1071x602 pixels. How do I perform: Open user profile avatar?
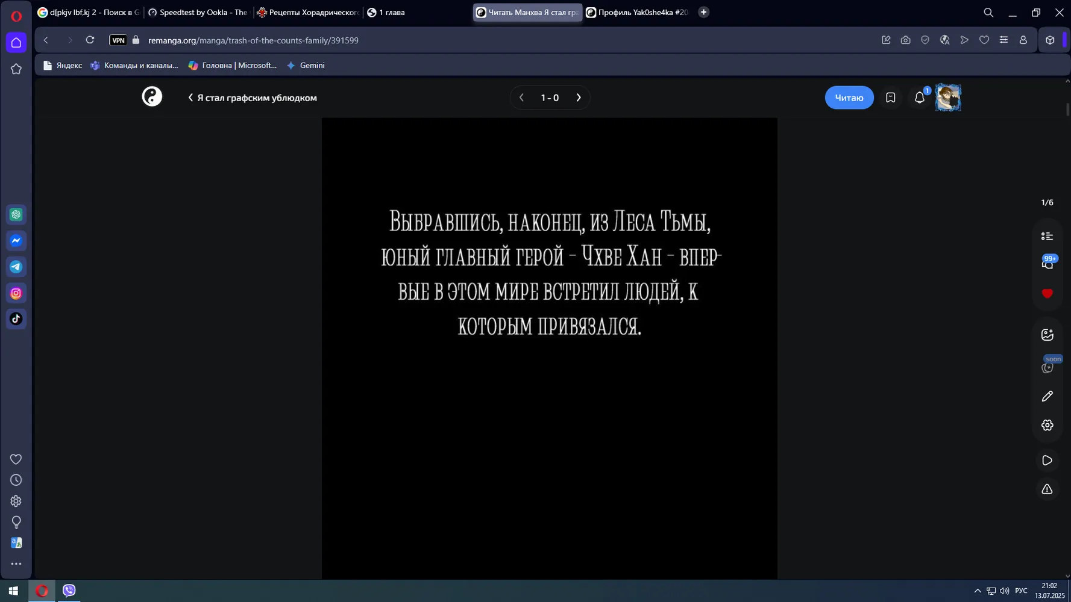pos(948,98)
